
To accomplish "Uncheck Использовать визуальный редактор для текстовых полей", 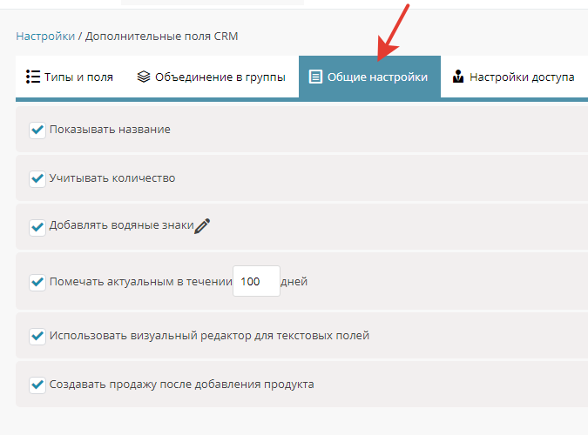I will [x=37, y=336].
